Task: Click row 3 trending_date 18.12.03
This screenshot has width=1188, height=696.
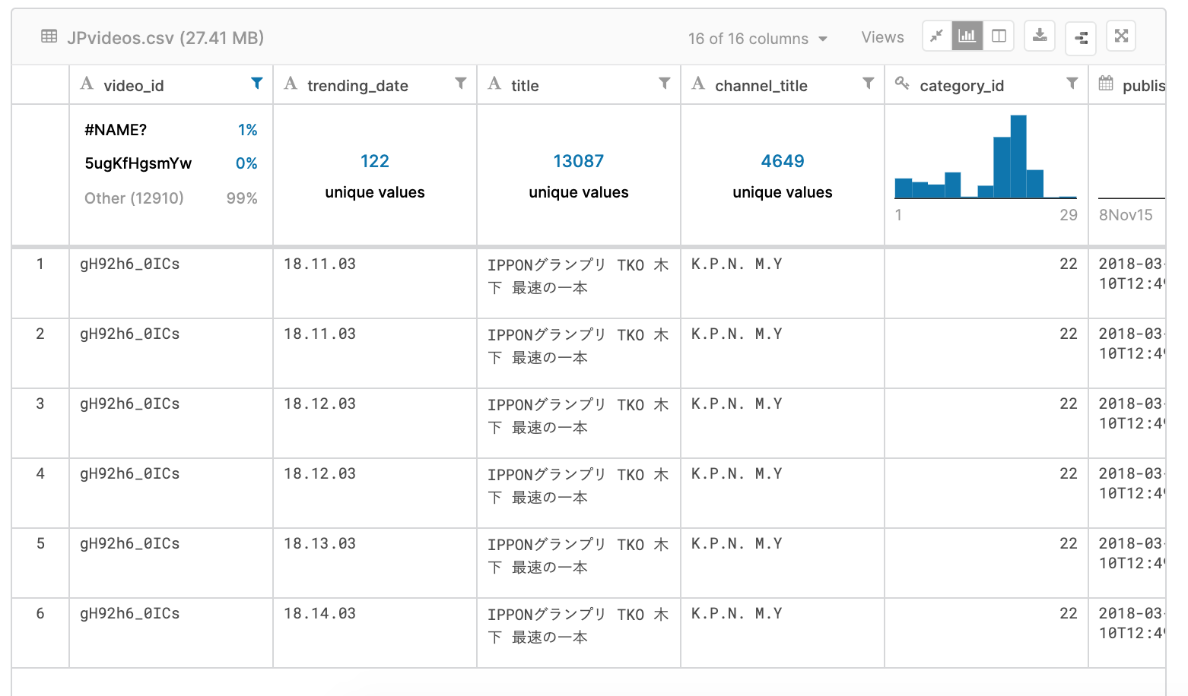Action: tap(319, 403)
